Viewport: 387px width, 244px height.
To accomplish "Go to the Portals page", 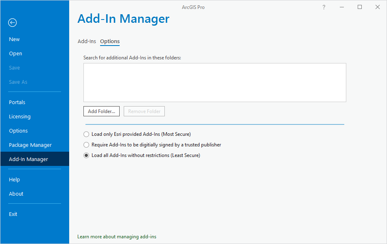I will [x=17, y=102].
